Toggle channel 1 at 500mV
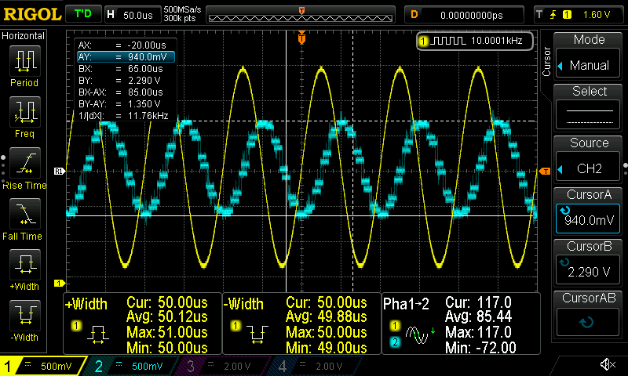Image resolution: width=628 pixels, height=376 pixels. pos(46,366)
